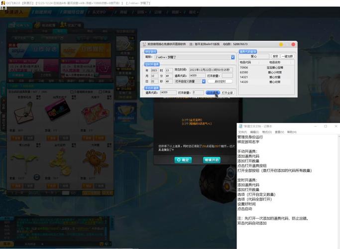Open the 昵称 nickname dropdown arrow
This screenshot has height=249, width=340.
pos(232,57)
